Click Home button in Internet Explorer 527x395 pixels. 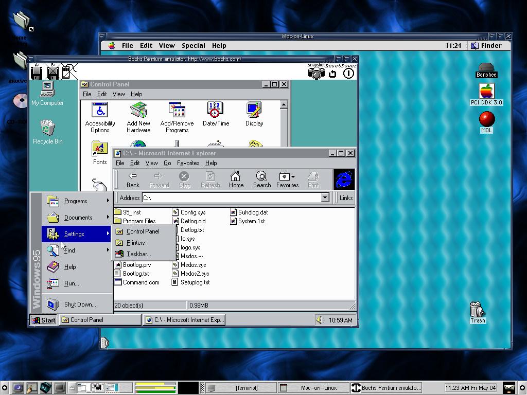(x=236, y=179)
